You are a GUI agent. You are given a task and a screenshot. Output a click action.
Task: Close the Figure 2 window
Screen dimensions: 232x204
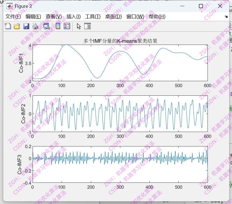pyautogui.click(x=220, y=6)
